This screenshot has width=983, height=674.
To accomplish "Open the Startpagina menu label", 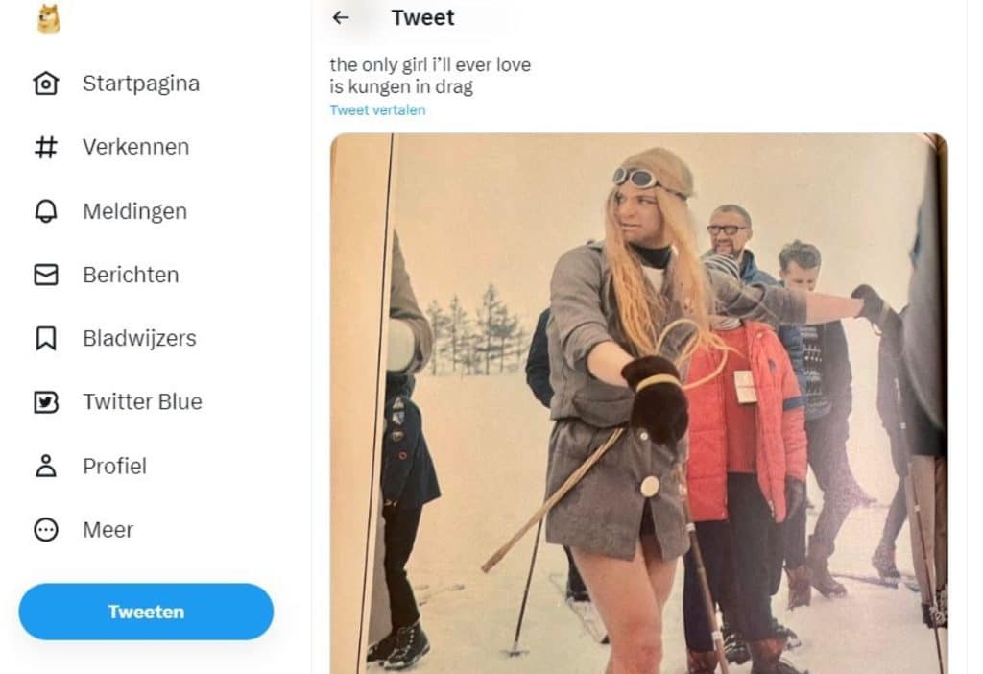I will point(141,84).
